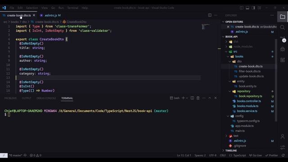Click Prettier in status bar
Image resolution: width=288 pixels, height=162 pixels.
(x=271, y=155)
